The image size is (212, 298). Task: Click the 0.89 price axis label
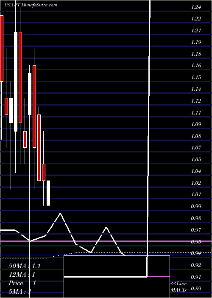coord(196,289)
